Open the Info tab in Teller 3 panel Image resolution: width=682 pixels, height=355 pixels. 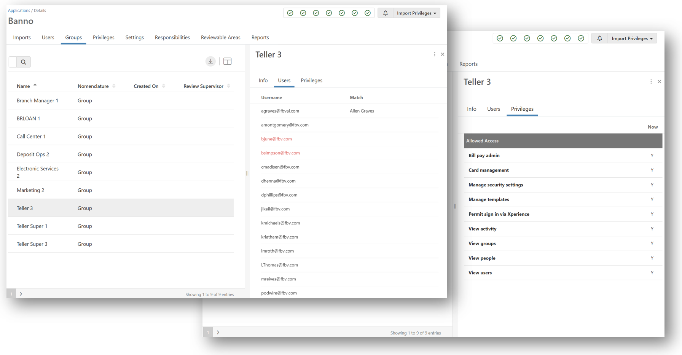click(x=263, y=80)
